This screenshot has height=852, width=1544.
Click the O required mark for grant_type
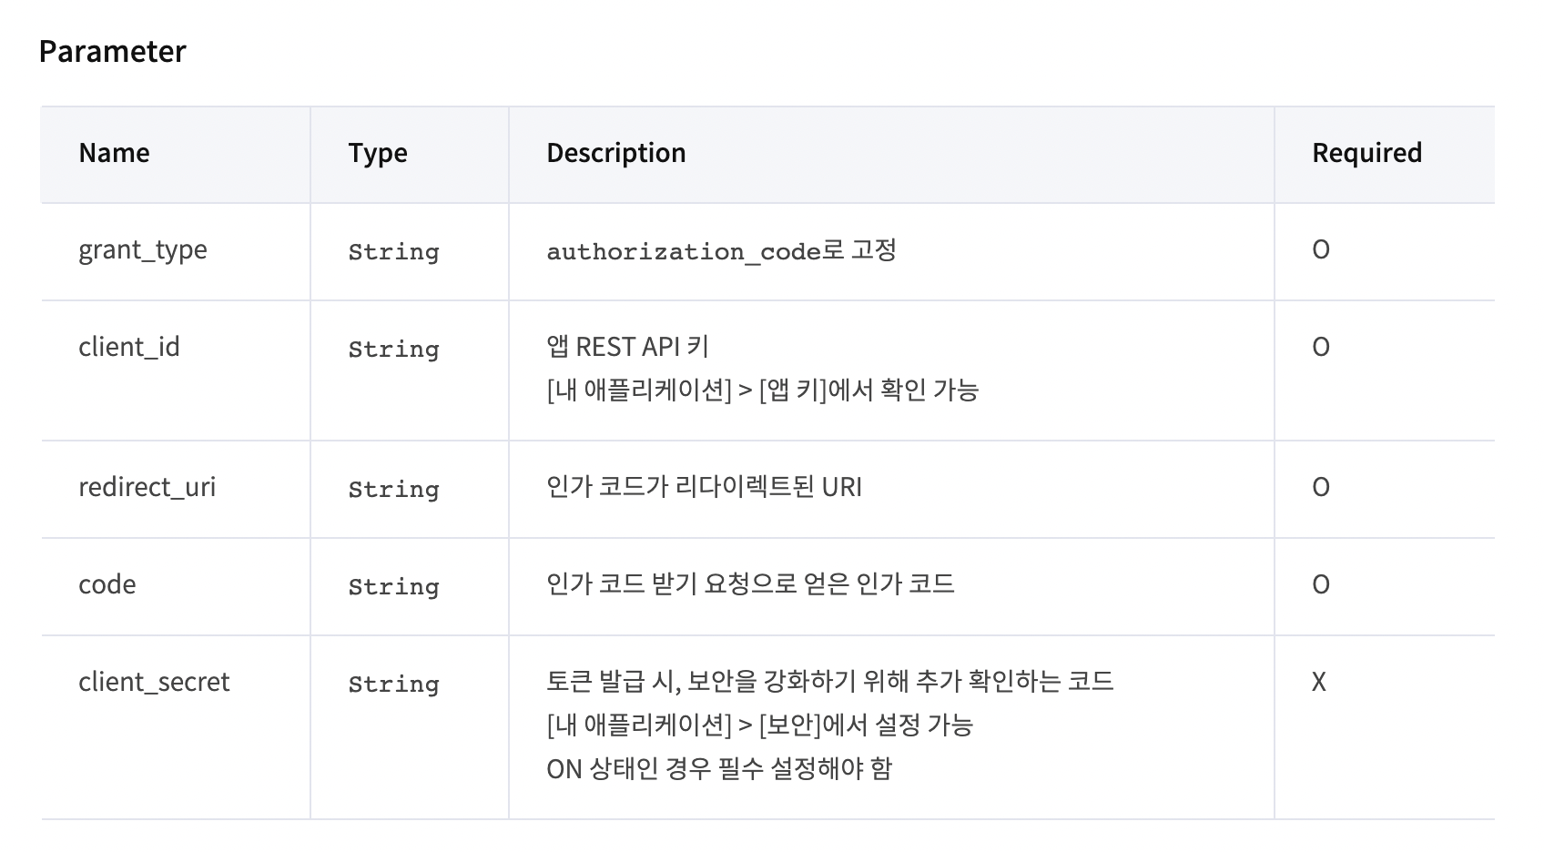tap(1321, 250)
